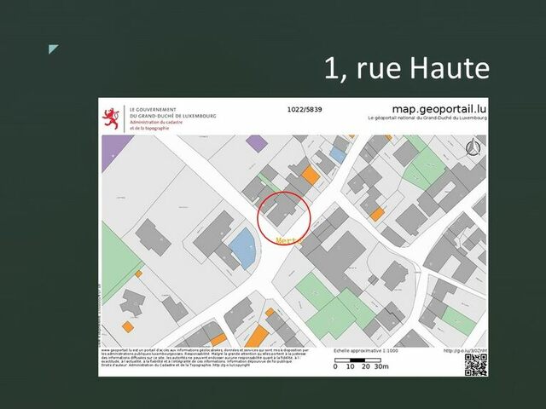Open the map.geoportail.lu heading link
This screenshot has width=546, height=409.
tap(438, 109)
